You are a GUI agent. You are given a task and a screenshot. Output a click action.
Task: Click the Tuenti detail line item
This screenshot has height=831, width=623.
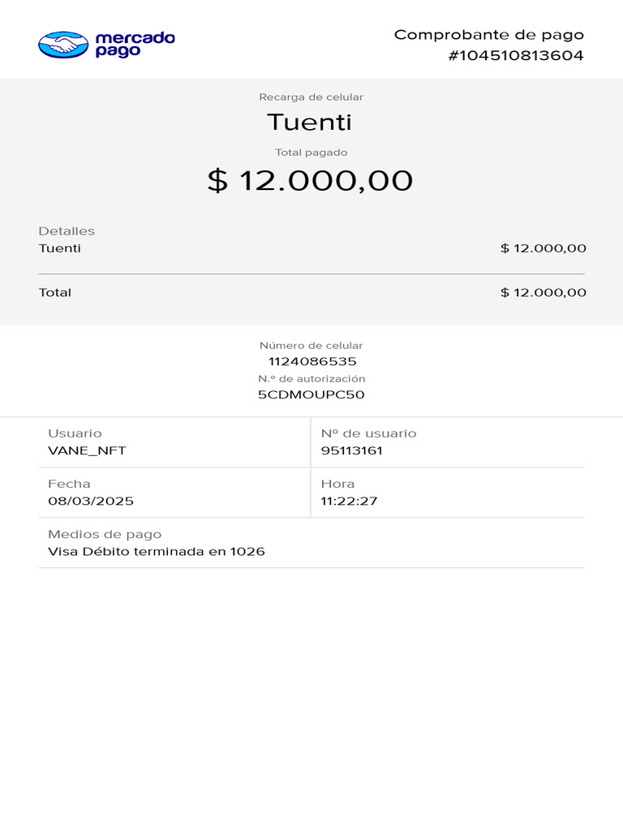60,248
